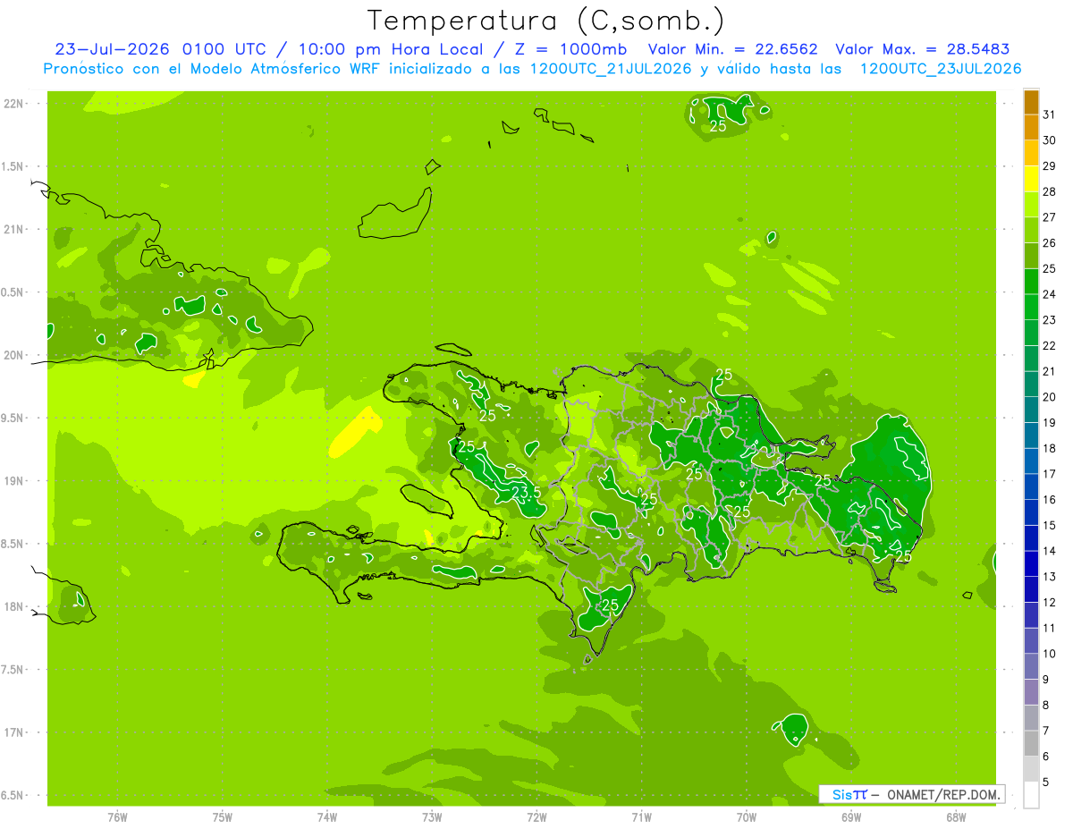Click the '1.5N' latitude axis label
Image resolution: width=1073 pixels, height=829 pixels.
click(x=13, y=166)
